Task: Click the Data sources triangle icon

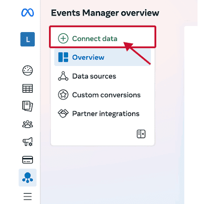Action: pyautogui.click(x=63, y=76)
